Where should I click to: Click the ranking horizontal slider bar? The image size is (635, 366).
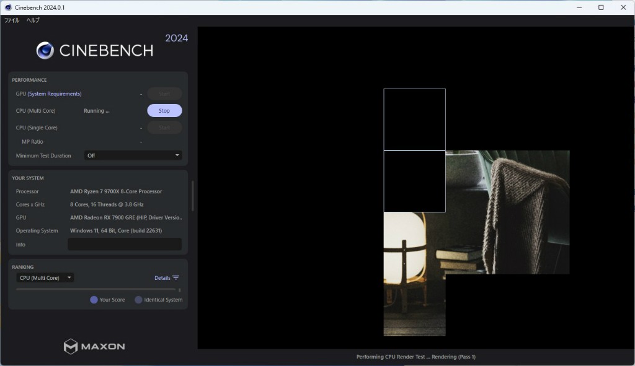point(96,289)
